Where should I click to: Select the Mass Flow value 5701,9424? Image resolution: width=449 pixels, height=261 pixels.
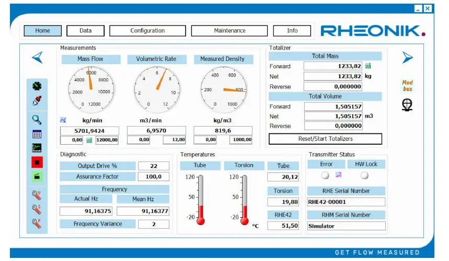point(89,131)
